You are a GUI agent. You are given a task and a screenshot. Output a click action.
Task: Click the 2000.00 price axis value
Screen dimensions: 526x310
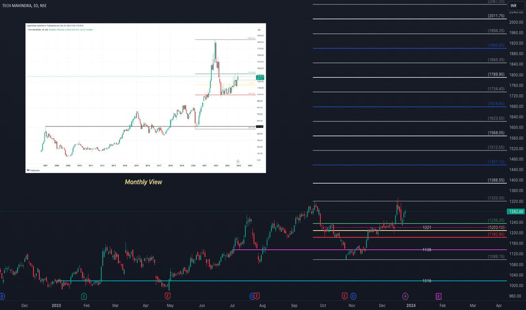(x=516, y=22)
